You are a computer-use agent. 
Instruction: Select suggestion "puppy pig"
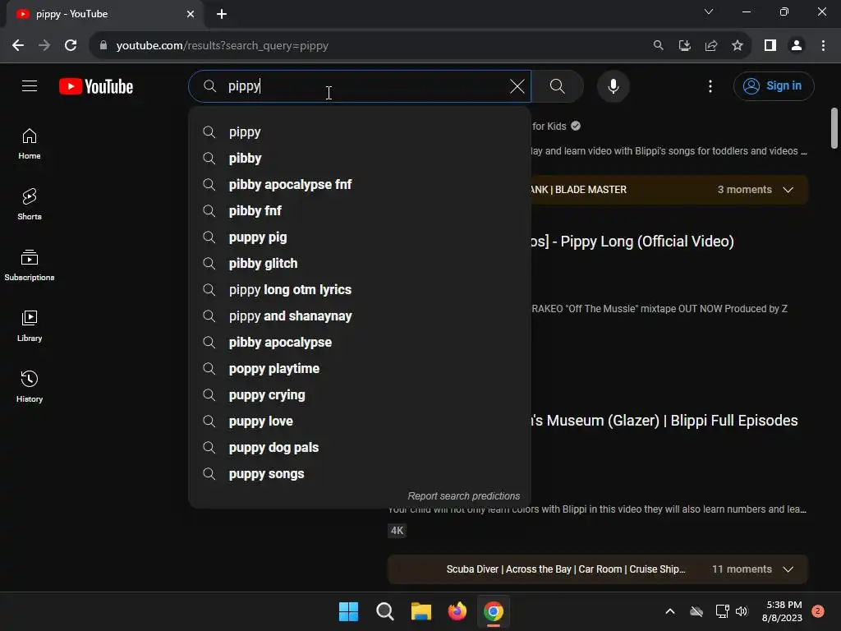point(360,237)
